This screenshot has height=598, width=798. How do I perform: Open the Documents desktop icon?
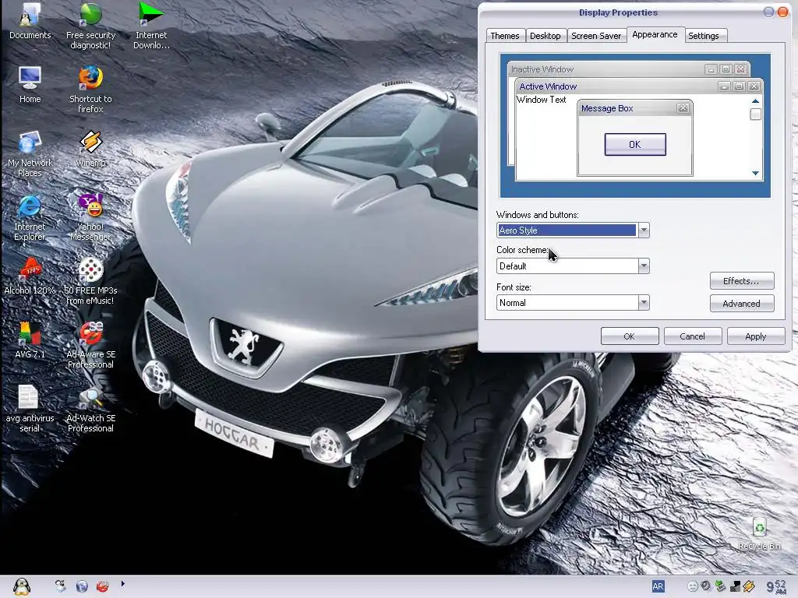30,21
